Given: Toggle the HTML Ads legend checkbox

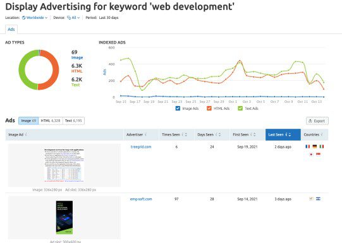Looking at the screenshot, I should 209,108.
